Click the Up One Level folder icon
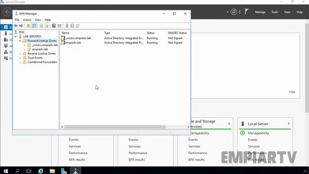Viewport: 309px width, 174px height. click(x=28, y=26)
